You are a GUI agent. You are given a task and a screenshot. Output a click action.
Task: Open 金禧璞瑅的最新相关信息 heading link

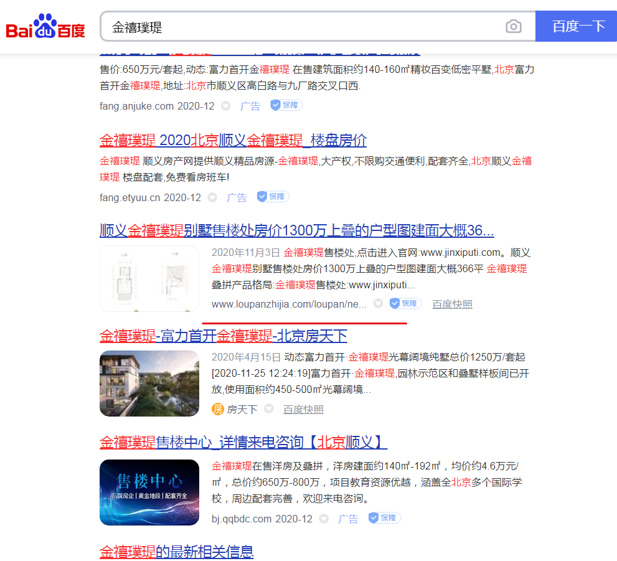(x=177, y=552)
